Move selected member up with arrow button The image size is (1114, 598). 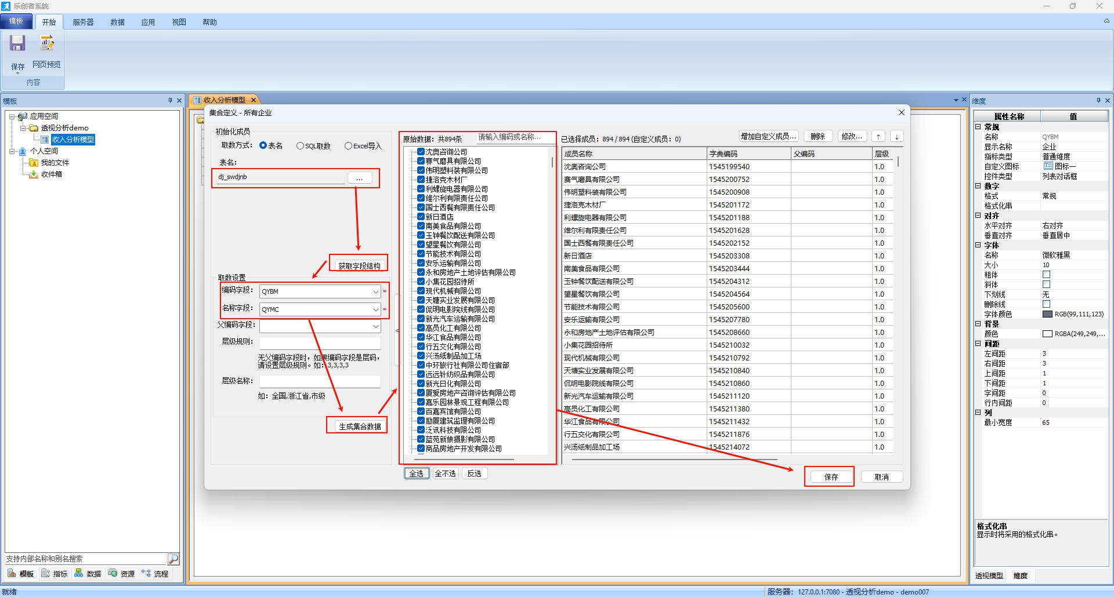pyautogui.click(x=878, y=136)
